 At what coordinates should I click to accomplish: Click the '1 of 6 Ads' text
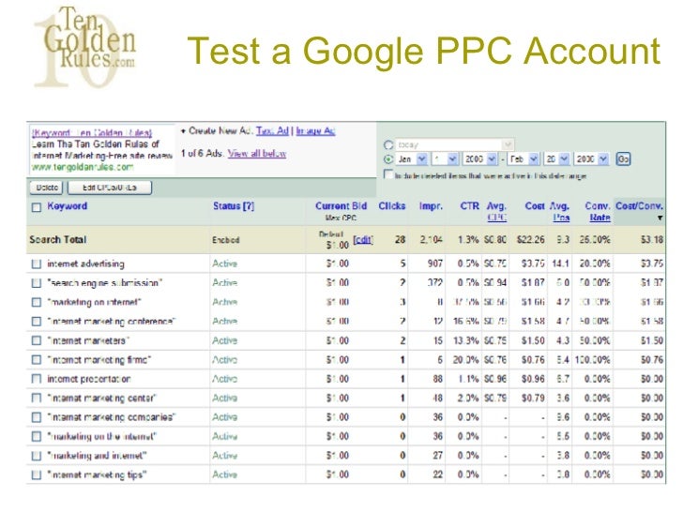click(202, 153)
